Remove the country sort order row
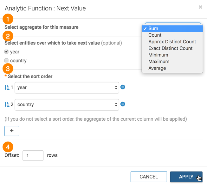Viewport: 207px width, 187px height. (x=123, y=104)
